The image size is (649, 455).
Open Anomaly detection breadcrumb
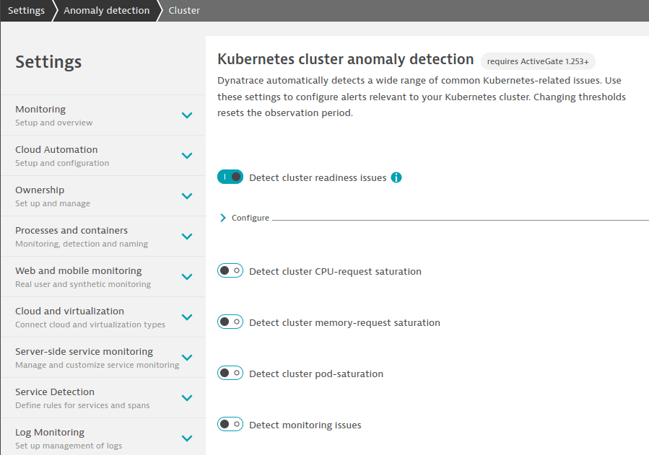point(106,10)
